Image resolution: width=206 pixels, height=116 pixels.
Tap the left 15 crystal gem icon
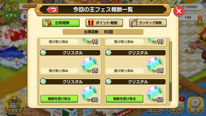click(89, 65)
